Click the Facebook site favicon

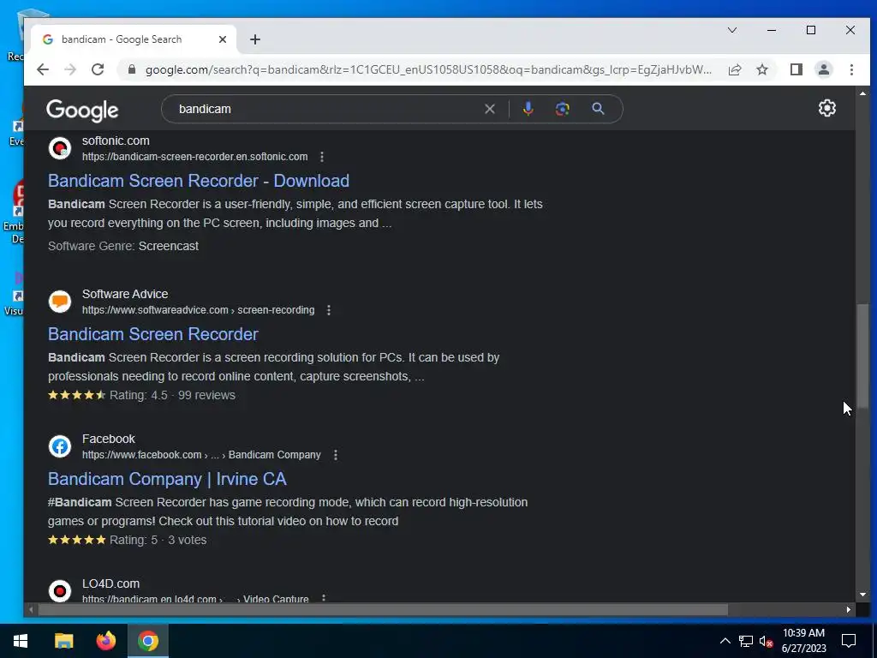point(60,446)
